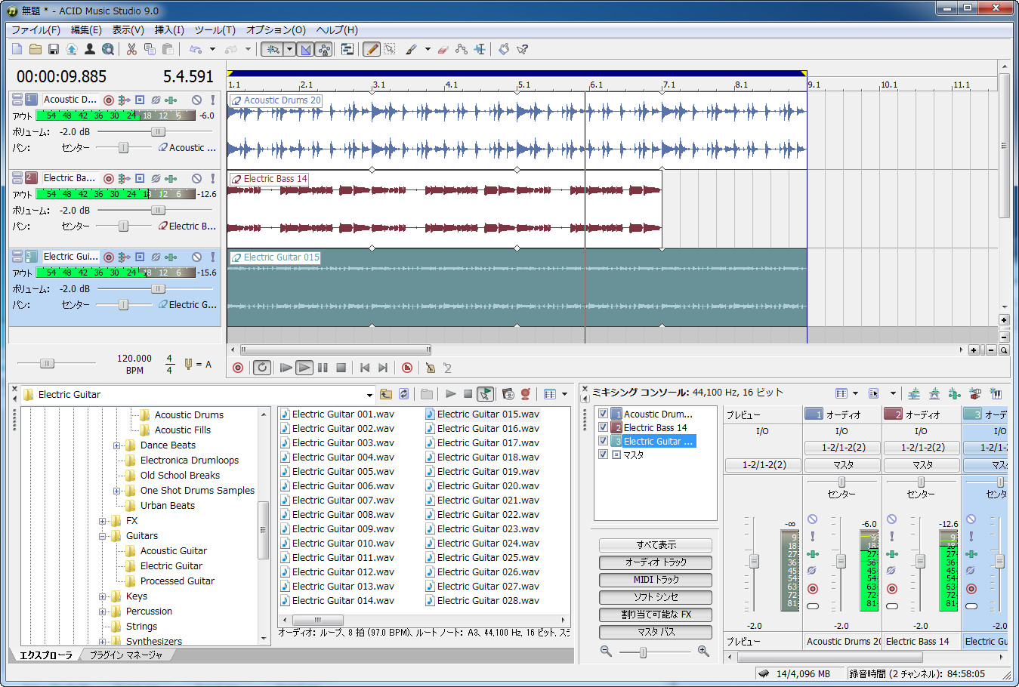Select Electric Guitar 015.wav in file list

click(x=482, y=414)
